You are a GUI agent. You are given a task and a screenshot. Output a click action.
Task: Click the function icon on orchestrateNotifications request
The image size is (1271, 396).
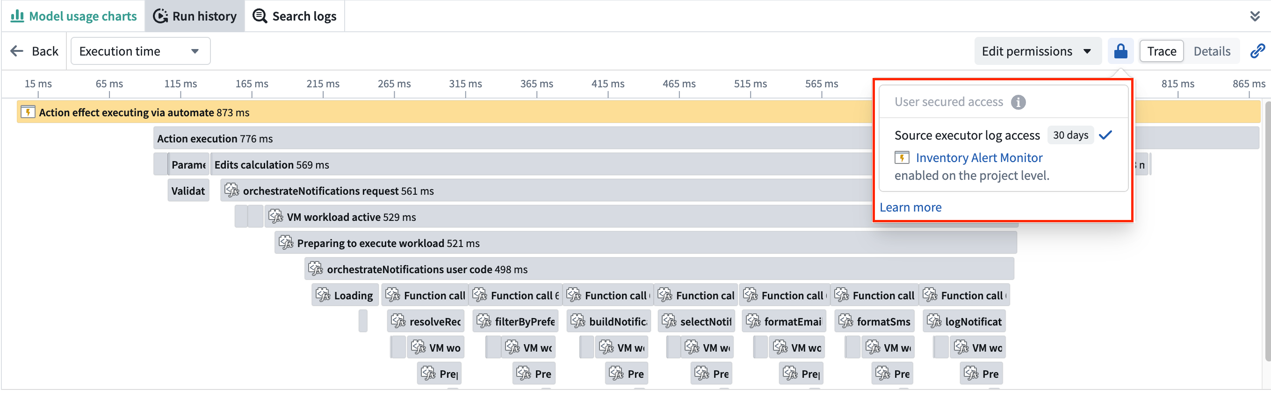coord(231,190)
